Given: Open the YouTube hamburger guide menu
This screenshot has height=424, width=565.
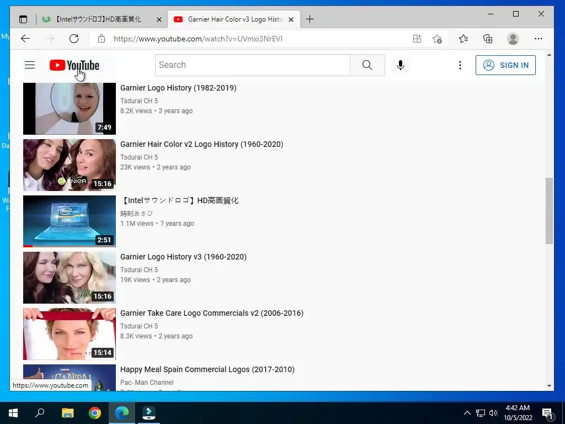Looking at the screenshot, I should tap(30, 65).
